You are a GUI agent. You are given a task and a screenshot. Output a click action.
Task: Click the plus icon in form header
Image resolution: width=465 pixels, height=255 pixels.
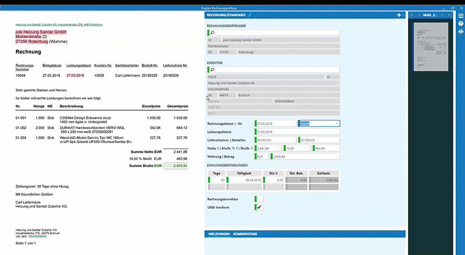[399, 15]
